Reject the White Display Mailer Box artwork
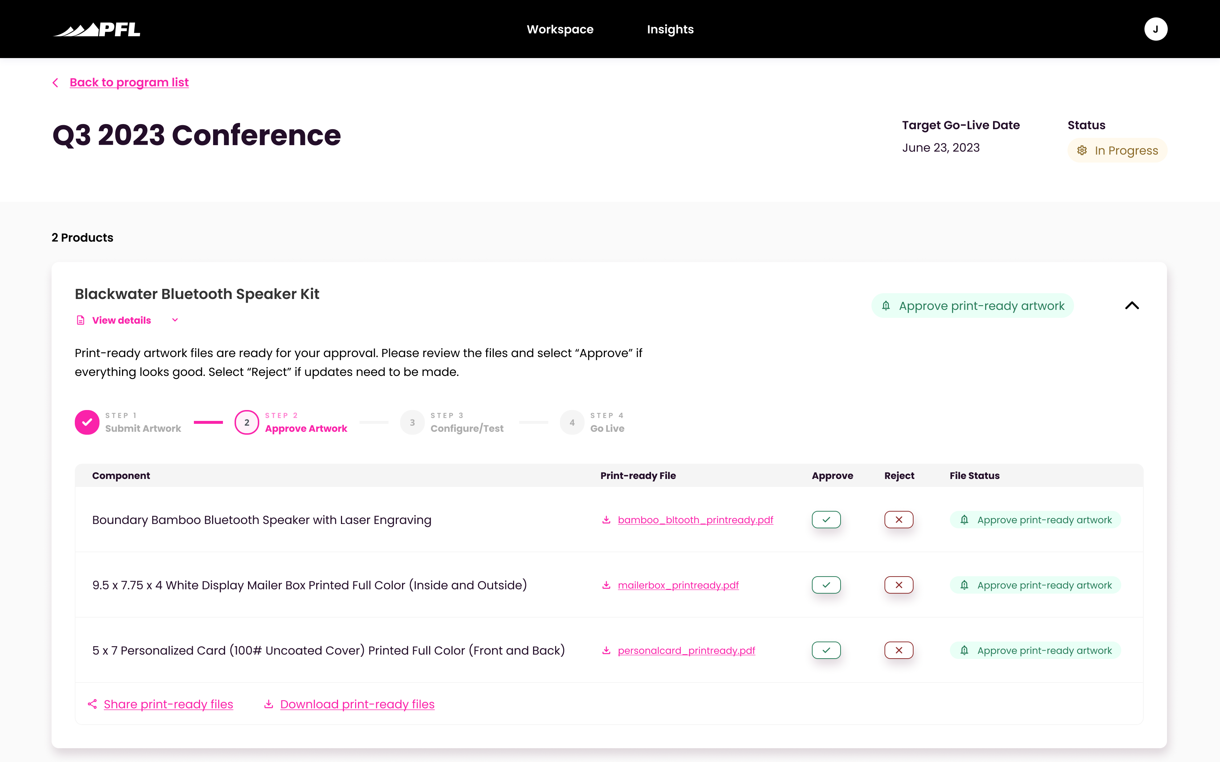This screenshot has width=1220, height=762. pyautogui.click(x=899, y=585)
